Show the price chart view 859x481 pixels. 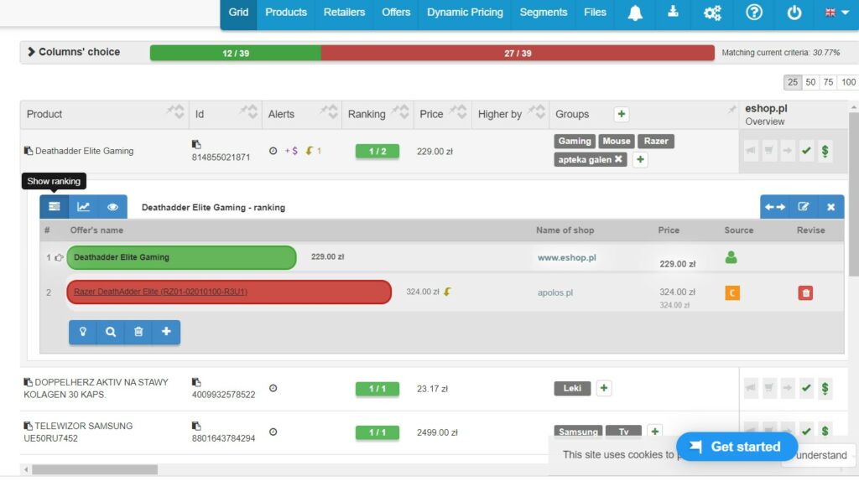[x=83, y=207]
